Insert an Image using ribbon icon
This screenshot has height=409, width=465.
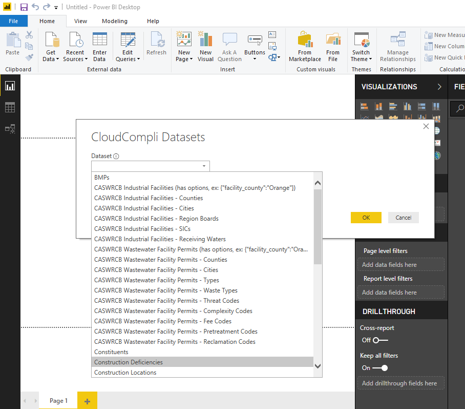click(x=272, y=46)
